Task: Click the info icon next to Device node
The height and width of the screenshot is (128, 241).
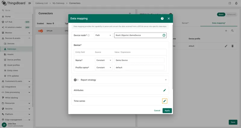Action: (x=89, y=35)
